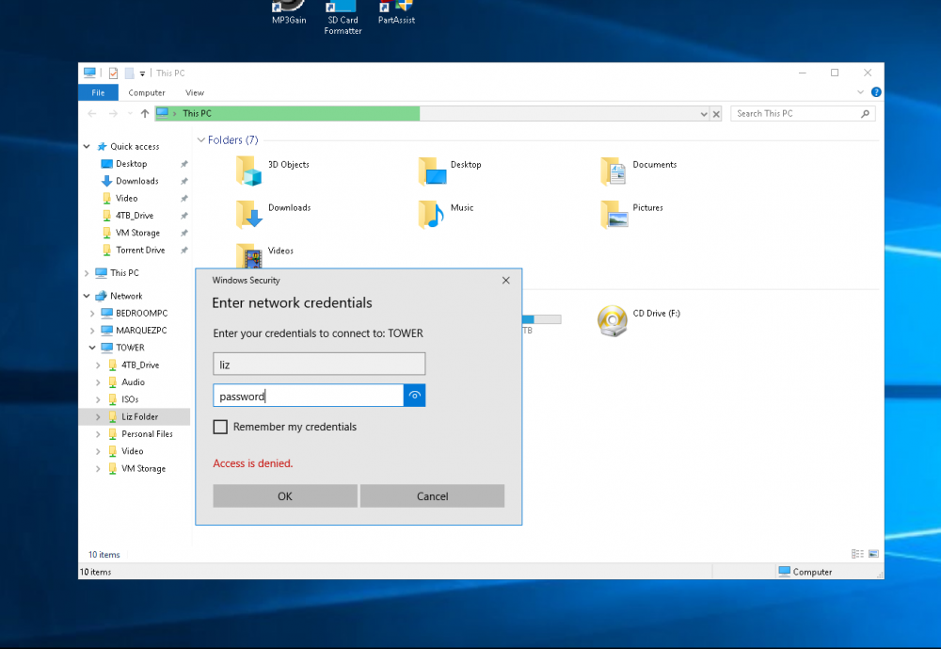Expand the MARQUEZPC network node
941x649 pixels.
pos(92,331)
